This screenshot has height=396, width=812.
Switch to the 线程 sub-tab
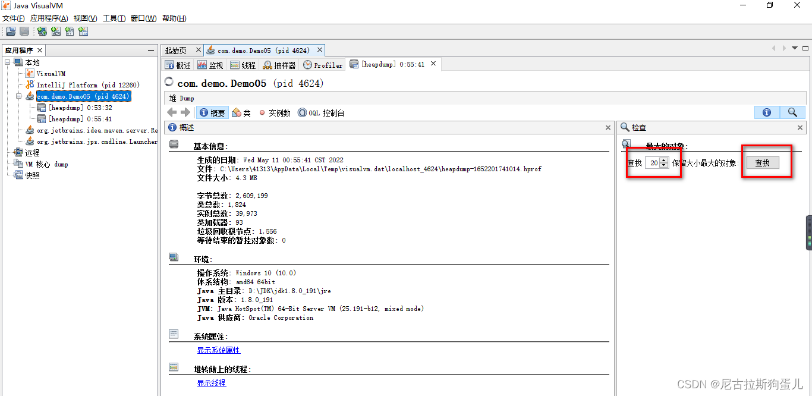pos(243,65)
